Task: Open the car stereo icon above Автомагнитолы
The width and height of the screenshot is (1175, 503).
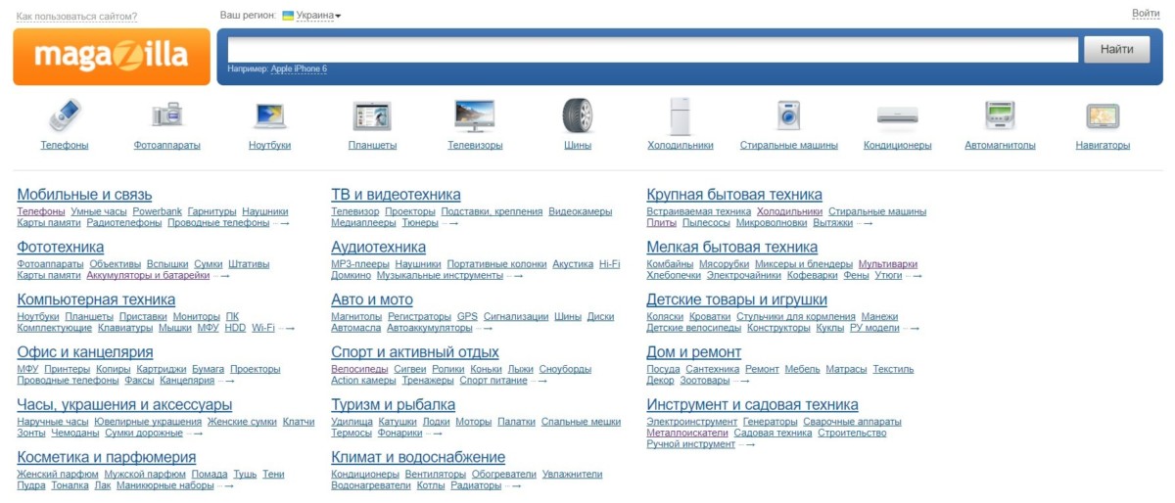Action: click(1000, 116)
